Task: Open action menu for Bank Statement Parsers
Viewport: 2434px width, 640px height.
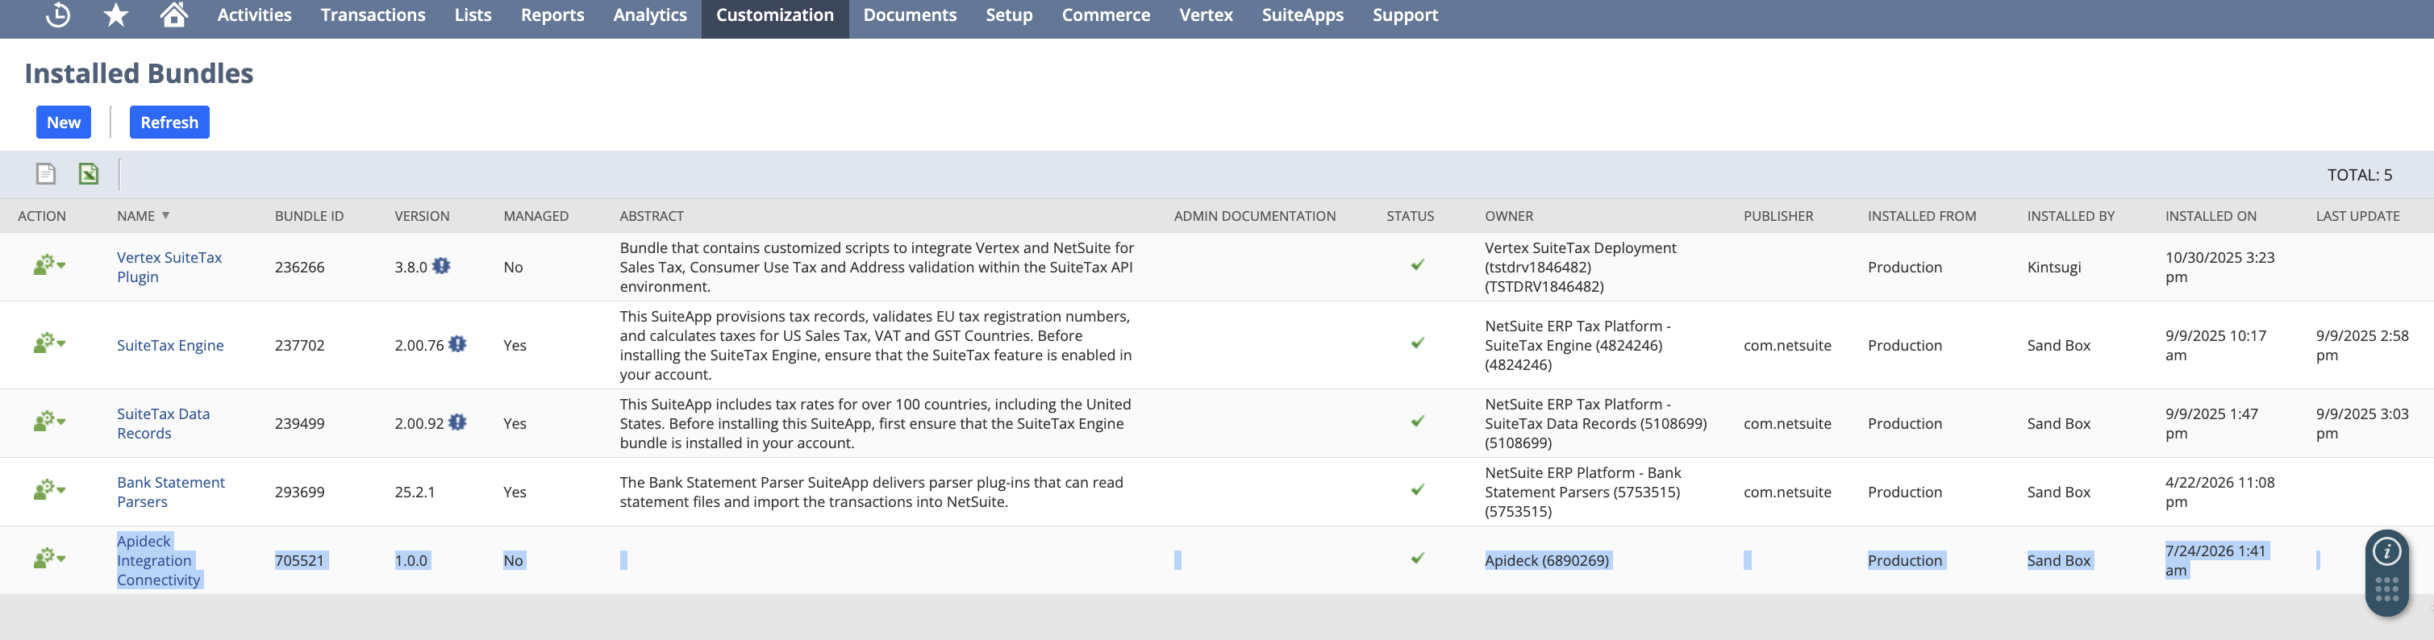Action: pos(49,490)
